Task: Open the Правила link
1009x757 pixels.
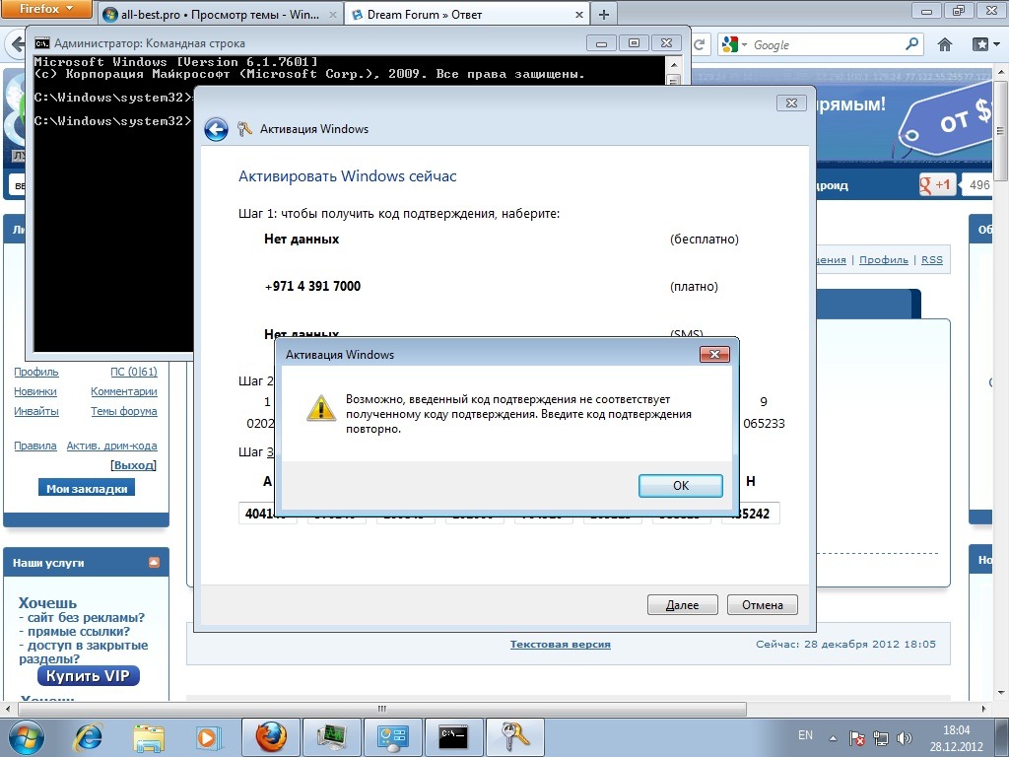Action: [35, 446]
